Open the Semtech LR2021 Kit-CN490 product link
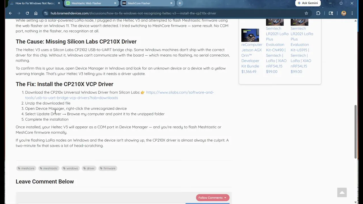The width and height of the screenshot is (363, 204). [277, 47]
